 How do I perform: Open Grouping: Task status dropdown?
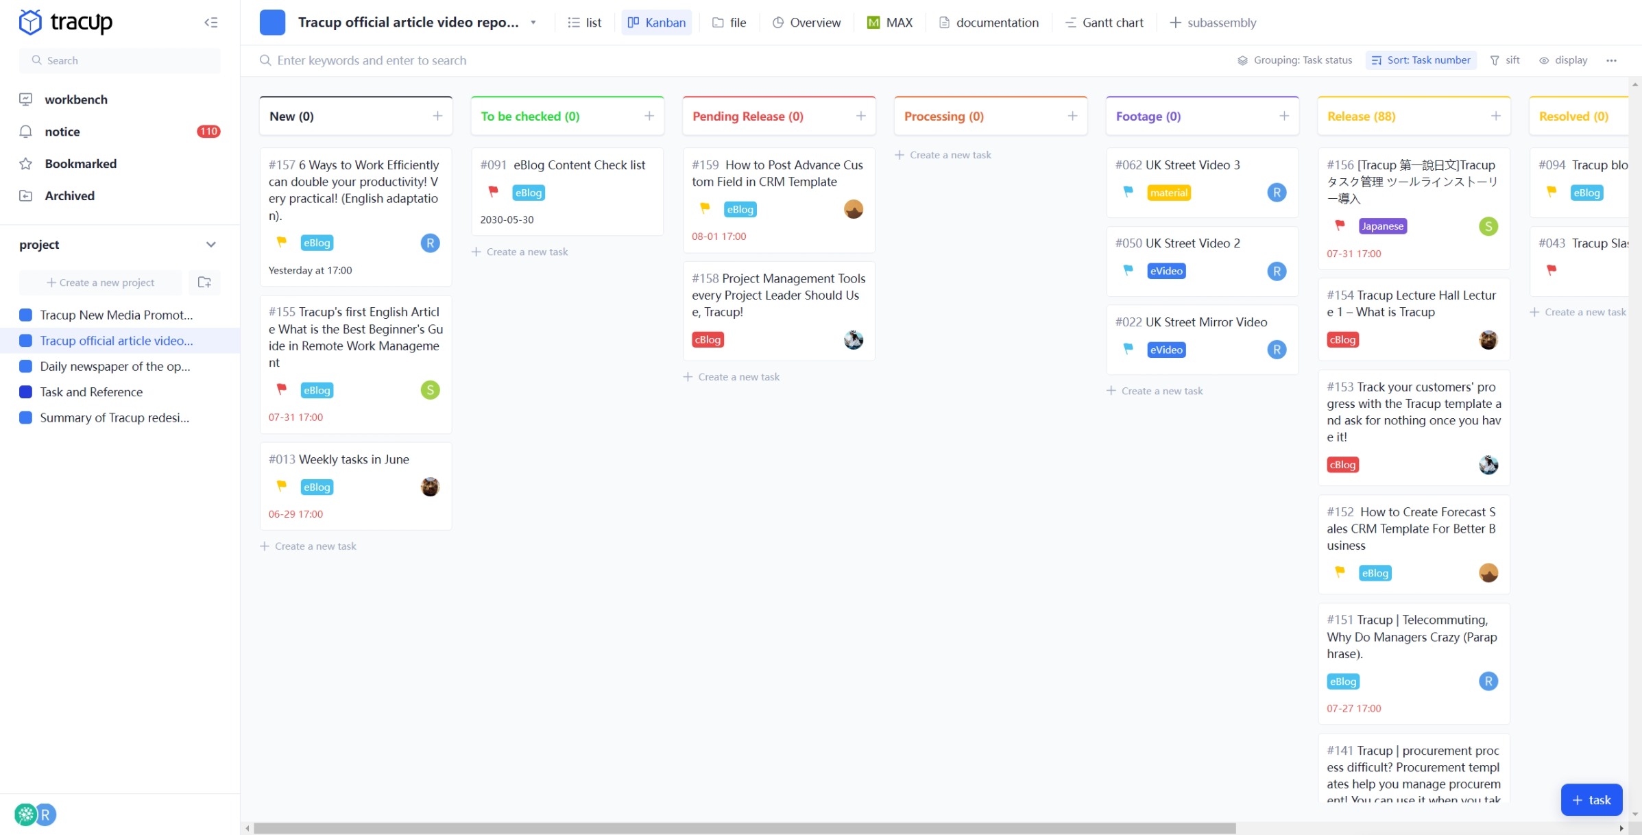click(x=1294, y=60)
